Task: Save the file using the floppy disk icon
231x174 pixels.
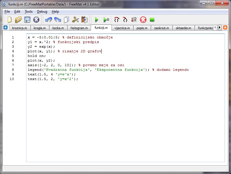Action: [27, 20]
